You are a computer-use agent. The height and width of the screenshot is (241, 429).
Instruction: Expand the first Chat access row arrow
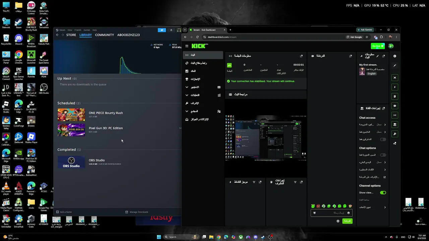[385, 125]
